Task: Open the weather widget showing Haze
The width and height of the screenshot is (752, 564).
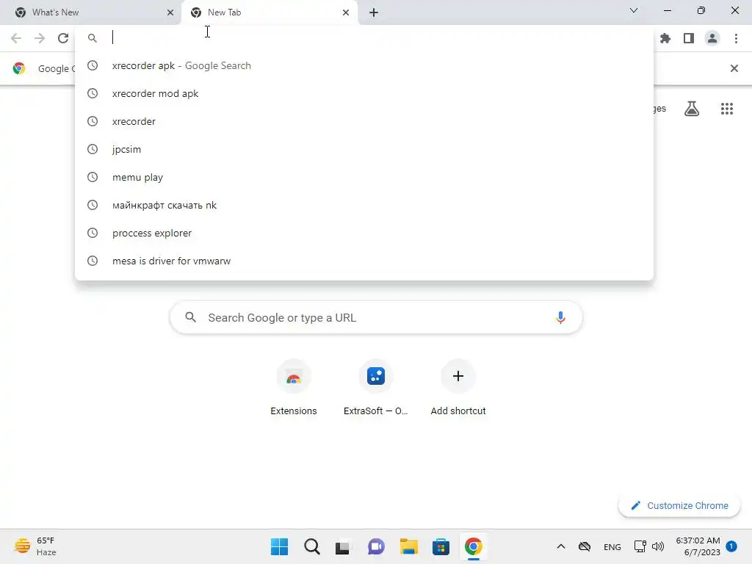Action: (x=35, y=546)
